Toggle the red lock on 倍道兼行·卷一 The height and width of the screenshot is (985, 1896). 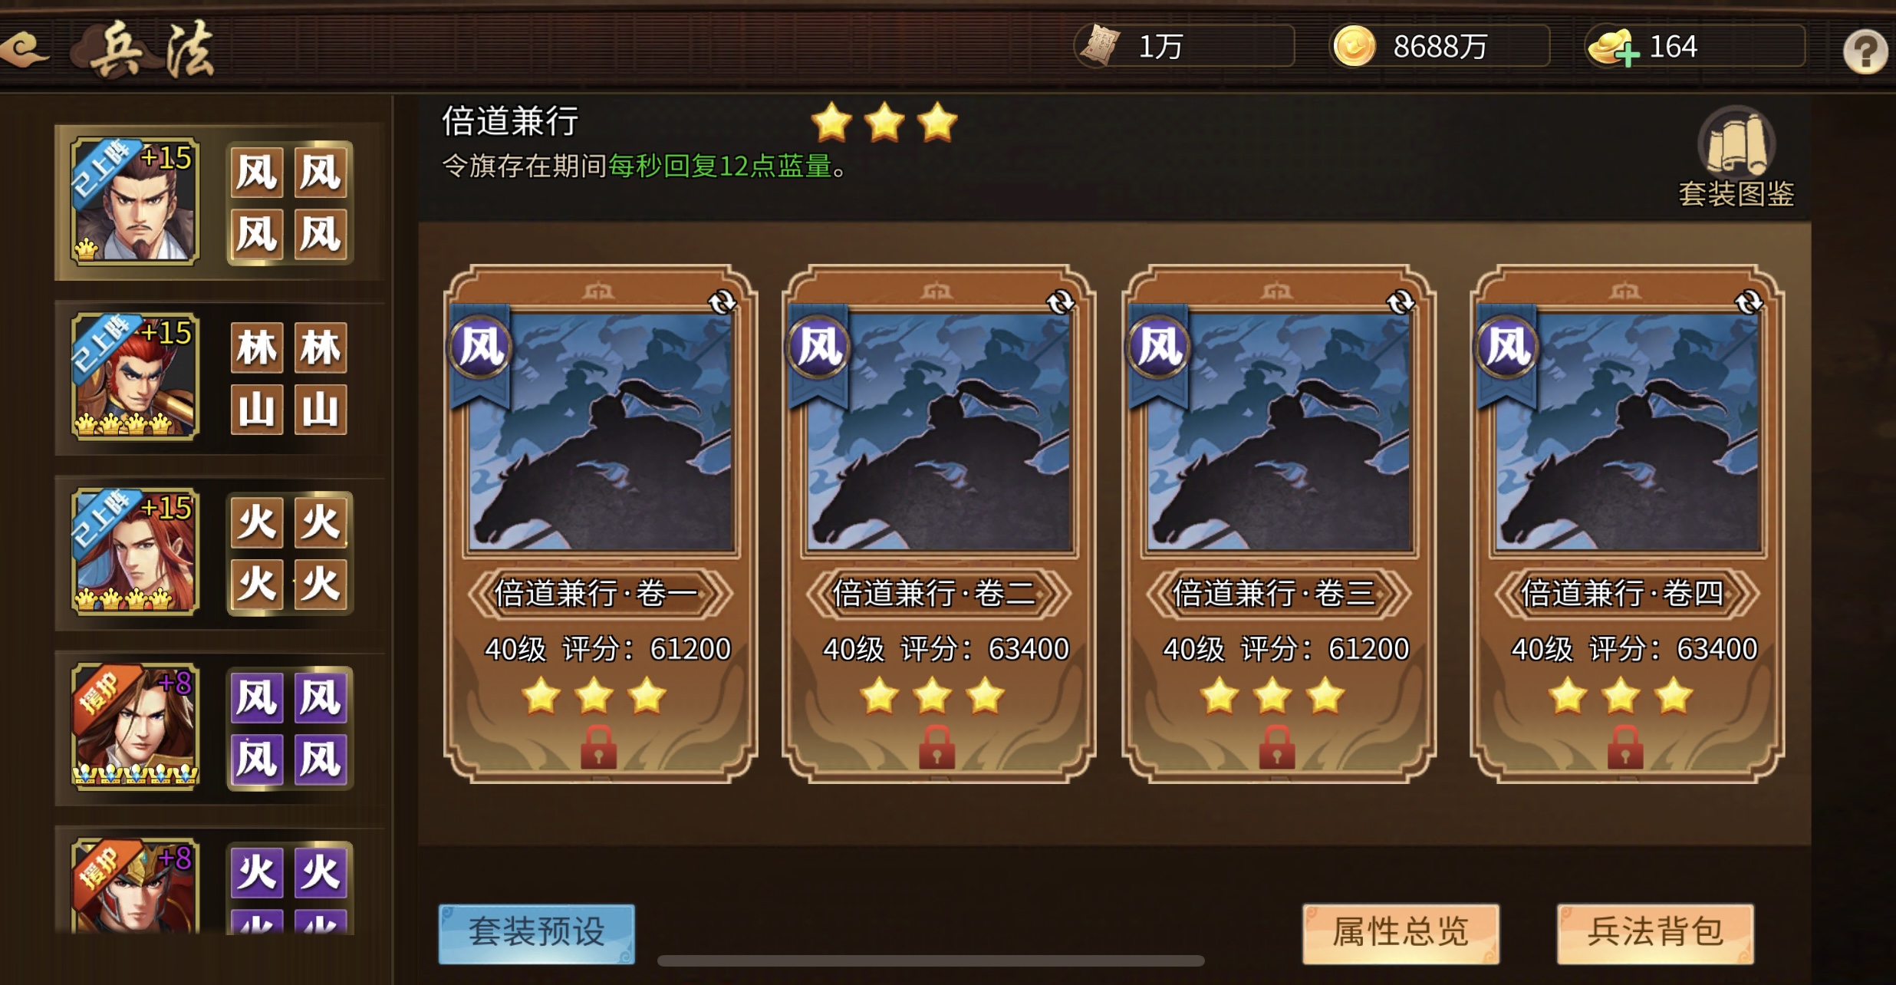(x=598, y=746)
